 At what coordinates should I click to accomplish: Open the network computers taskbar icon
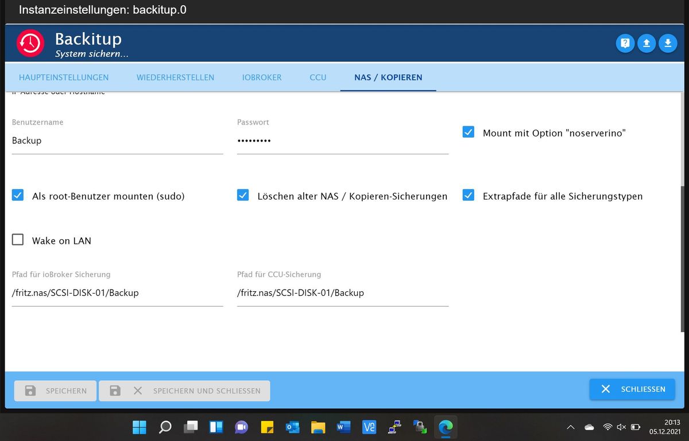tap(394, 427)
